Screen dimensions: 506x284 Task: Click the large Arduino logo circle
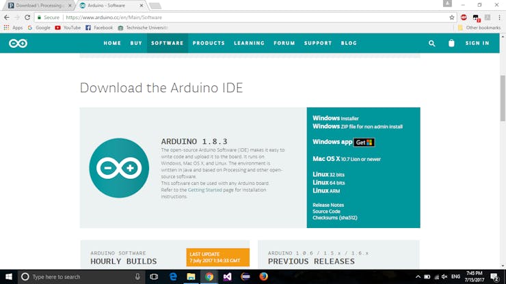(x=119, y=168)
